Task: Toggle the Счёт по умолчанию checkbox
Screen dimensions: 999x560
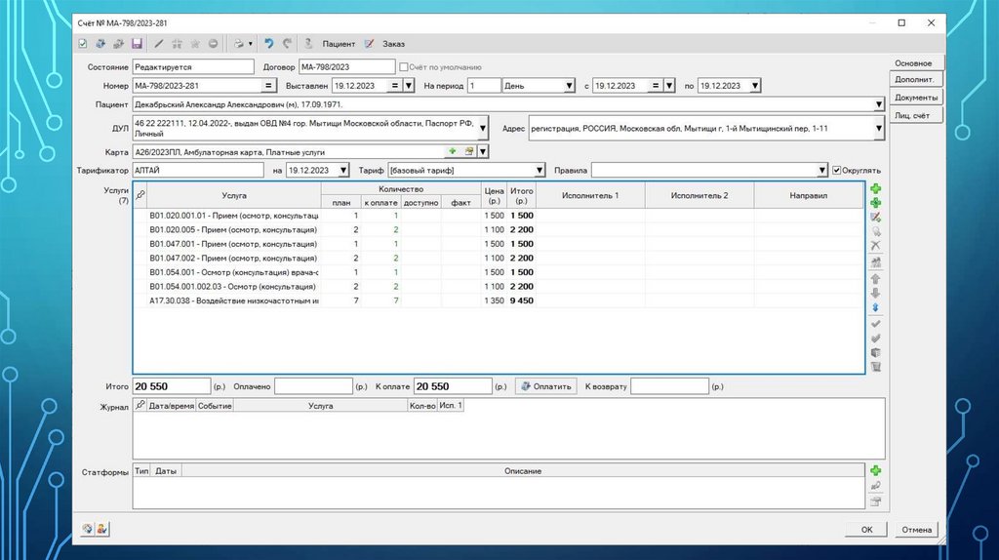Action: click(x=404, y=67)
